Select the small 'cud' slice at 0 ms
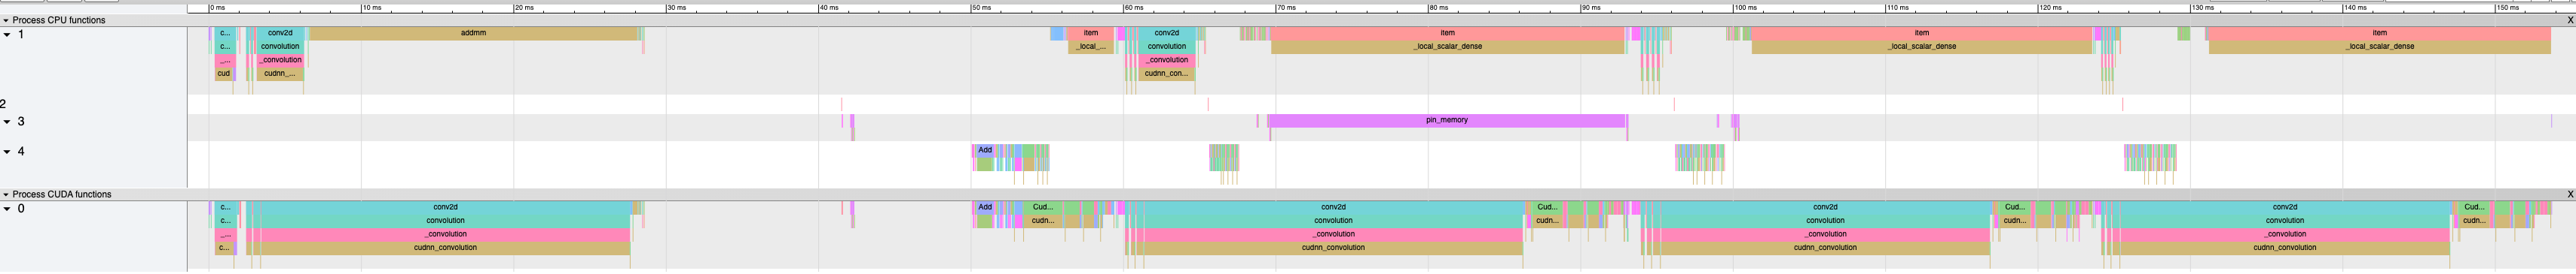This screenshot has height=274, width=2576. (x=224, y=74)
